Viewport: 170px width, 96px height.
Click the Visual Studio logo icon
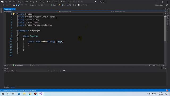2,2
